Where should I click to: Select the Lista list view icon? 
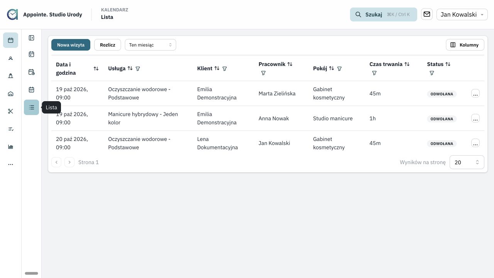(32, 107)
